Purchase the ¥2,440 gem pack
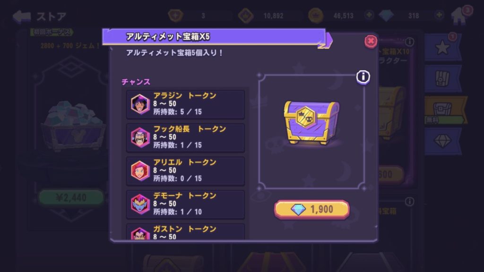Viewport: 484px width, 272px height. [71, 197]
